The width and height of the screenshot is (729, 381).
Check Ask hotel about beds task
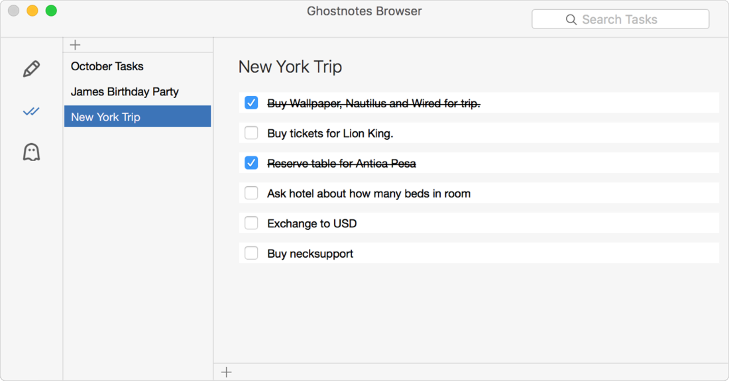click(x=251, y=193)
